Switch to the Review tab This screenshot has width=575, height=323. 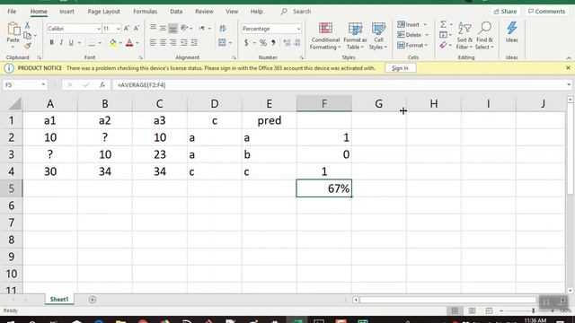[204, 12]
